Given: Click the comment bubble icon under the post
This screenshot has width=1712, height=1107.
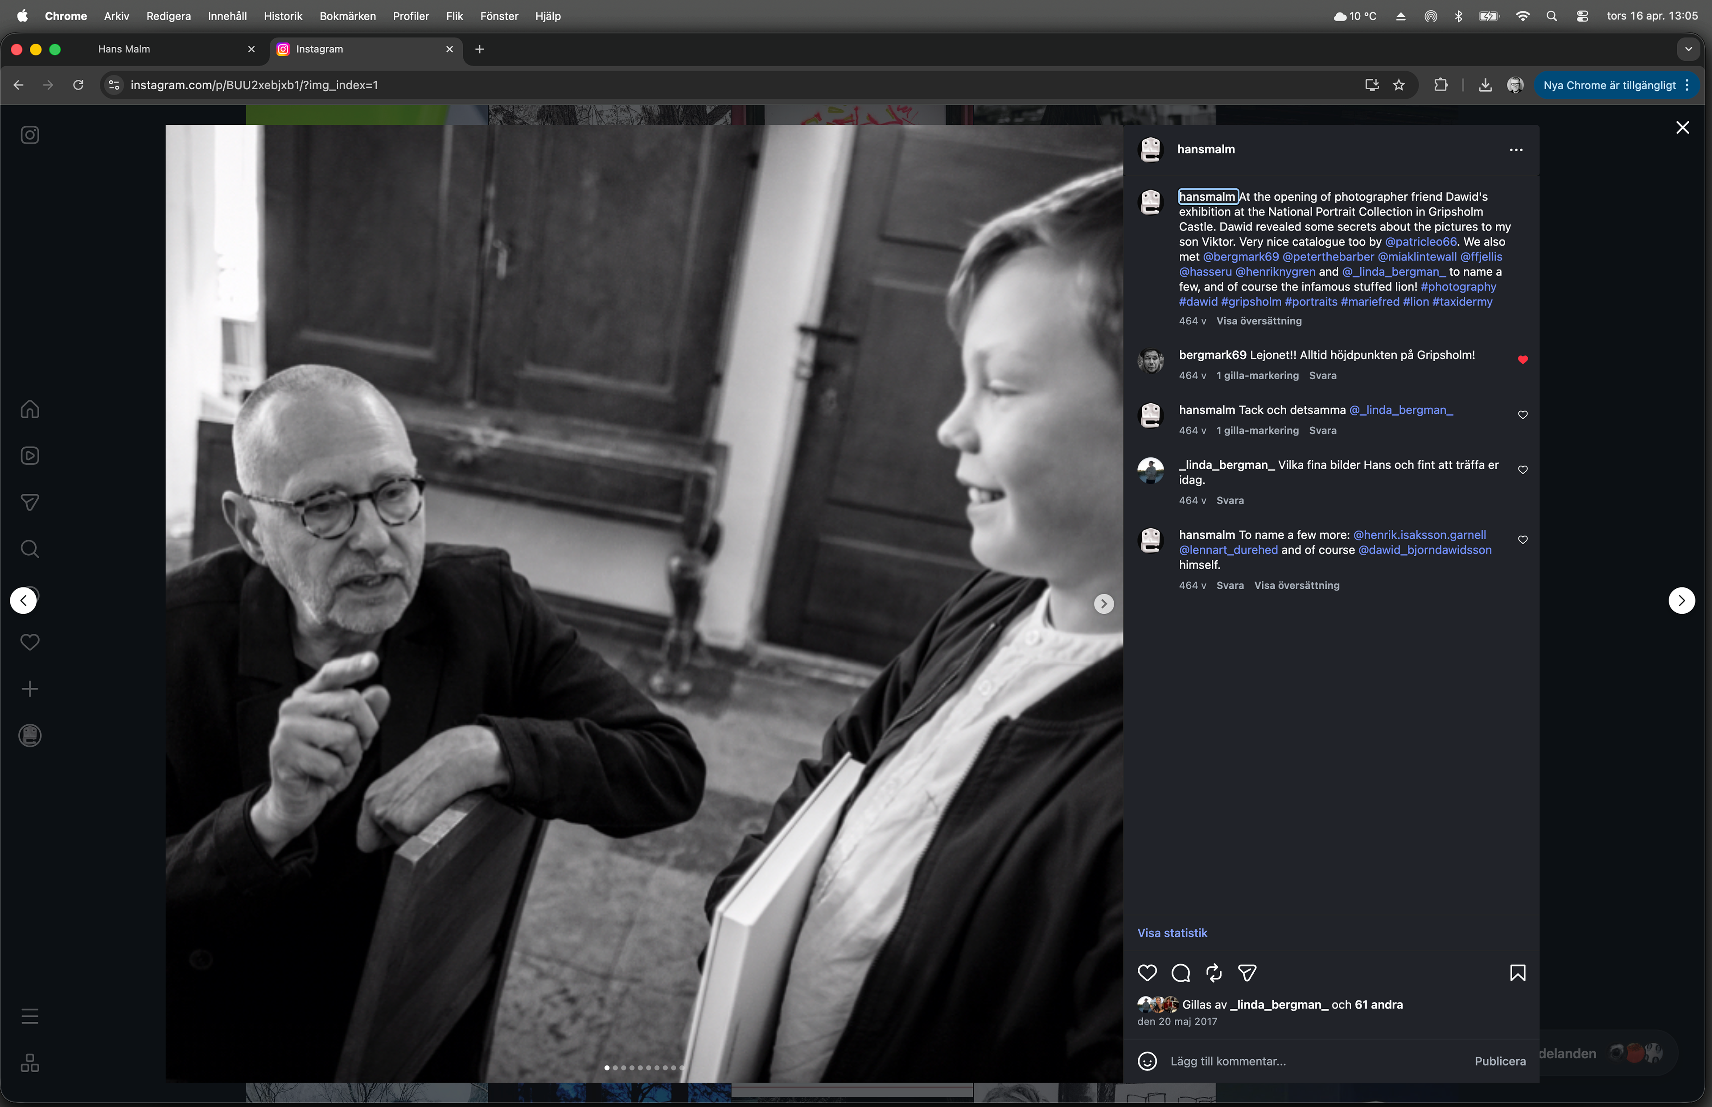Looking at the screenshot, I should pos(1181,973).
